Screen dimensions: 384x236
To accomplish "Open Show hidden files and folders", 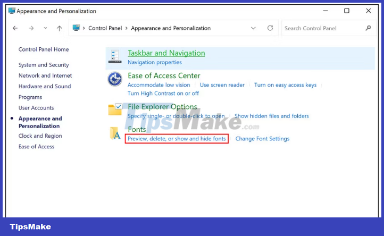I will [272, 116].
